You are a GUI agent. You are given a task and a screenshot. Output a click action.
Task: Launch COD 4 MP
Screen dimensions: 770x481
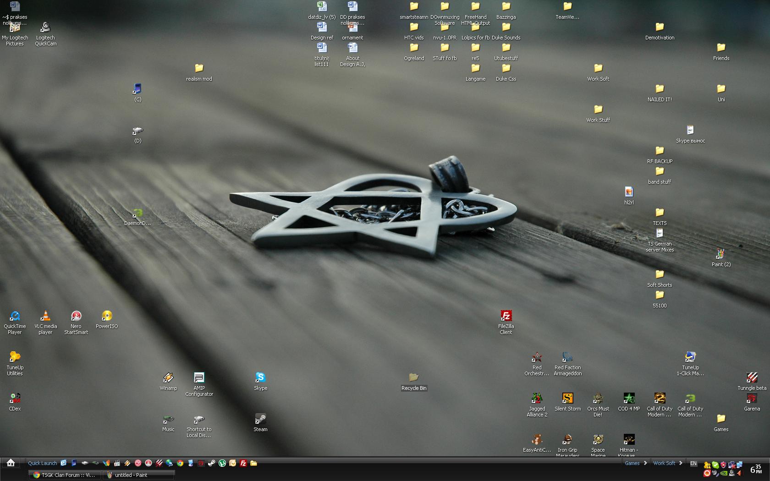[629, 399]
